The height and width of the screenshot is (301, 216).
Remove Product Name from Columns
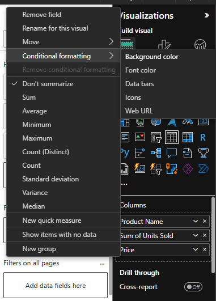[x=205, y=221]
